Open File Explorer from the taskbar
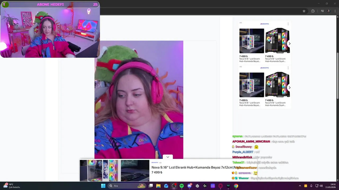 tap(158, 186)
